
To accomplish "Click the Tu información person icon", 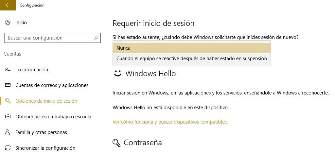I will 8,70.
